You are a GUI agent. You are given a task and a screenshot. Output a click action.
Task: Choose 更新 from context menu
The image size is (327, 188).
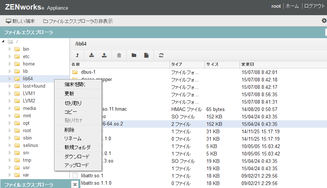[78, 94]
